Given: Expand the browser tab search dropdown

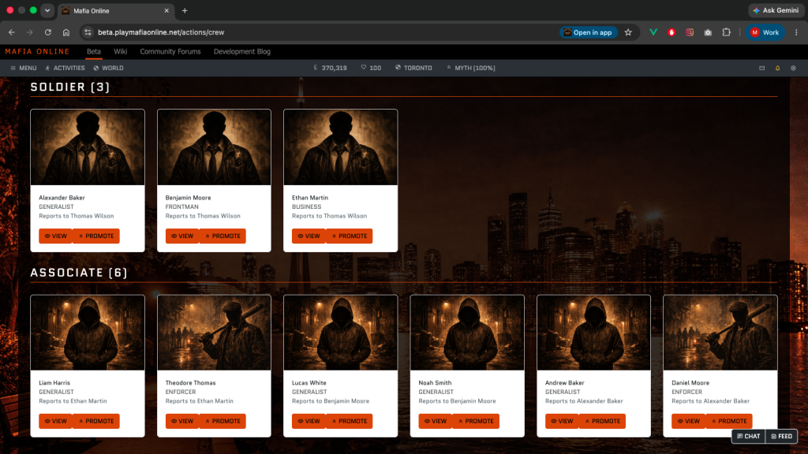Looking at the screenshot, I should coord(47,10).
